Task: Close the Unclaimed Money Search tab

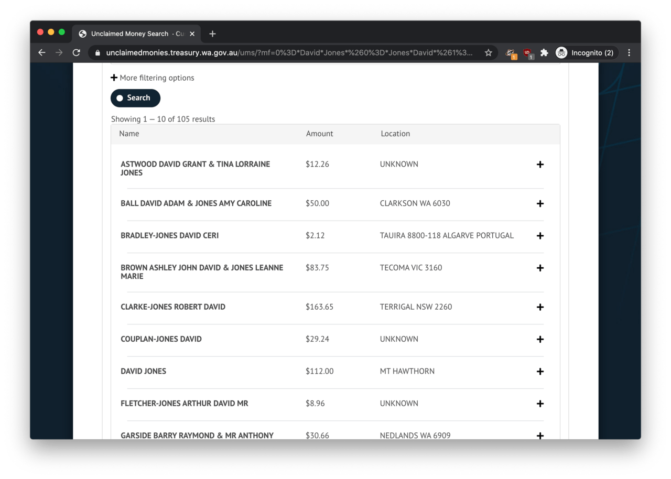Action: 192,34
